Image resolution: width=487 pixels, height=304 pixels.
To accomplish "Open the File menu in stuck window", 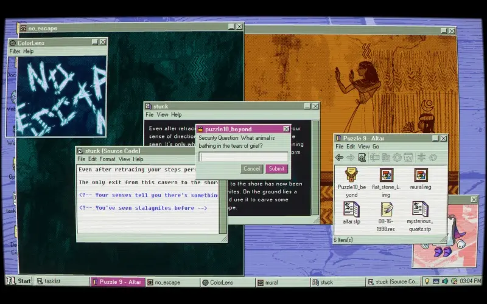I will pyautogui.click(x=149, y=115).
